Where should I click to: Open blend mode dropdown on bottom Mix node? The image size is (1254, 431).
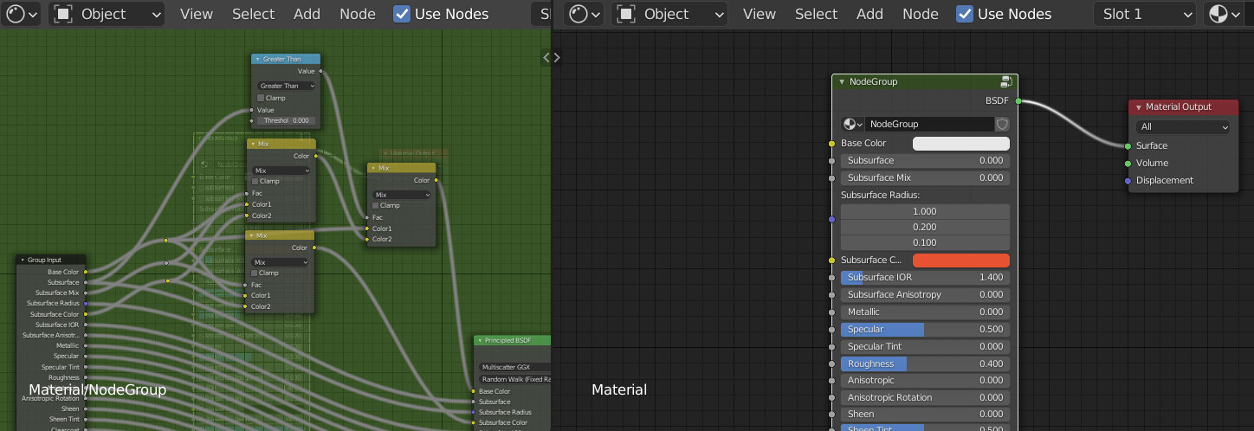(281, 262)
